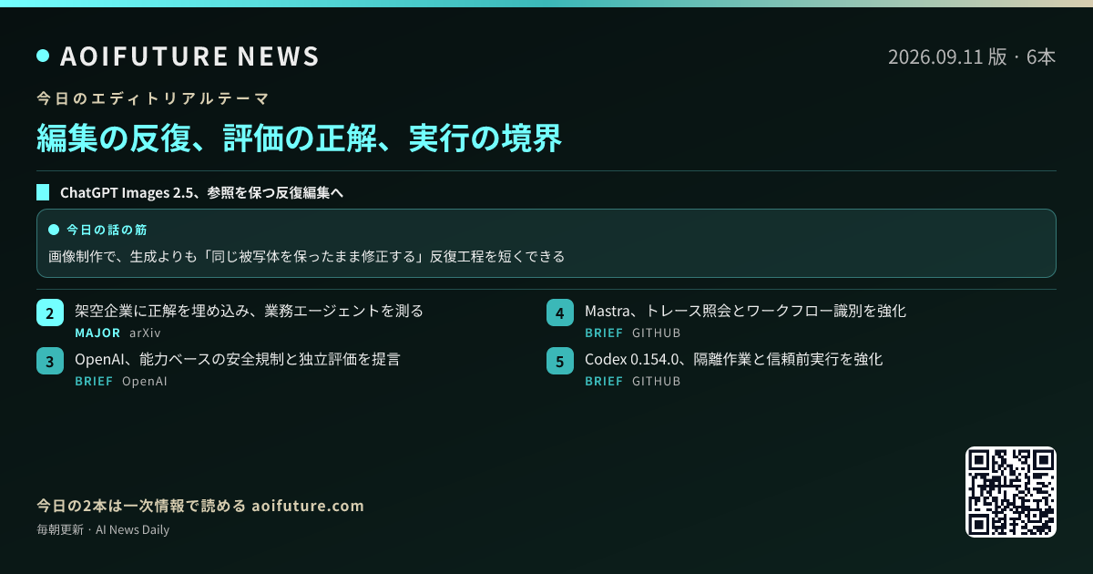Click the number 5 badge
This screenshot has height=574, width=1093.
[559, 361]
